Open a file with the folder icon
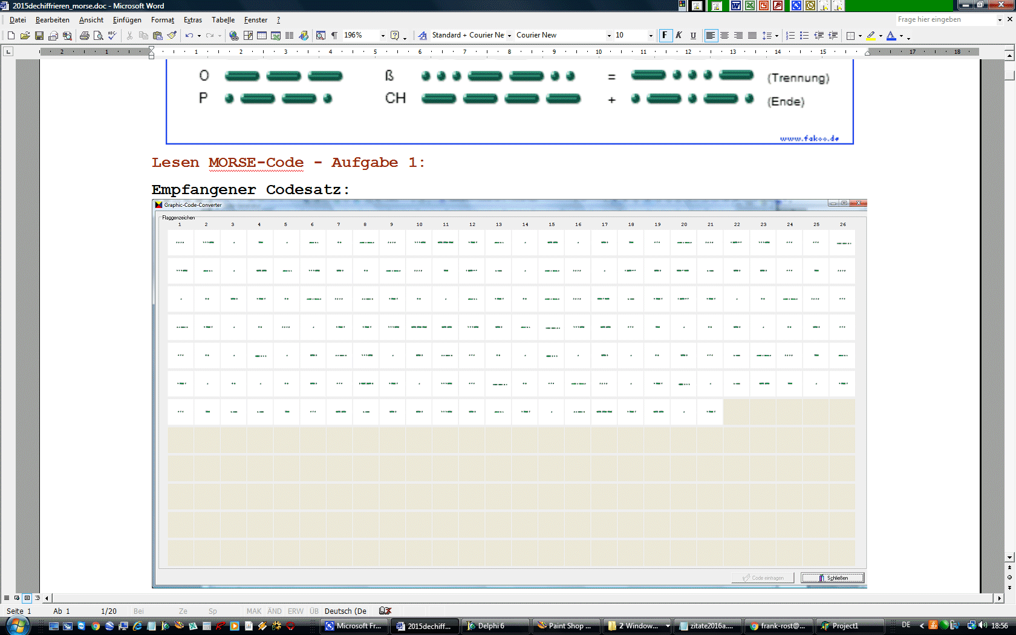This screenshot has width=1016, height=635. click(25, 36)
